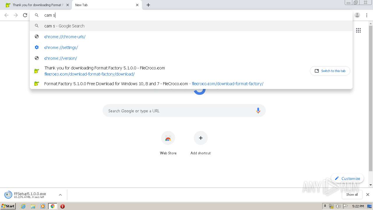Click the taskbar clock 5:22 PM
This screenshot has height=210, width=373.
pos(358,206)
